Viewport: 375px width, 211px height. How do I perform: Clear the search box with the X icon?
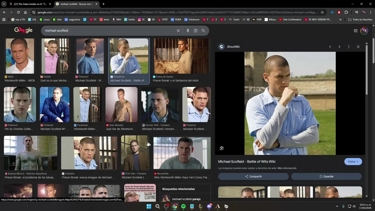coord(178,30)
